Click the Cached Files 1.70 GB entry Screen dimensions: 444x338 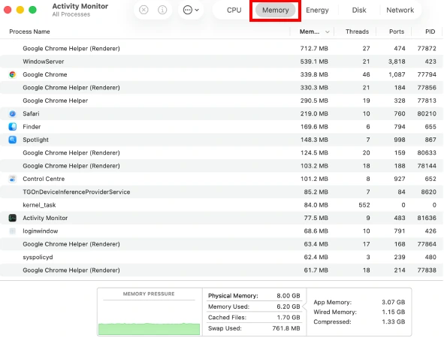click(254, 317)
